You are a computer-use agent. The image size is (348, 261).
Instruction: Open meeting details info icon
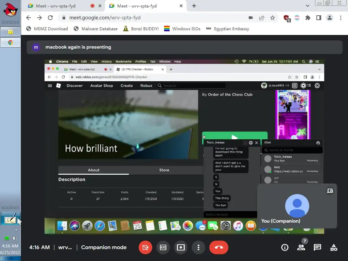285,247
